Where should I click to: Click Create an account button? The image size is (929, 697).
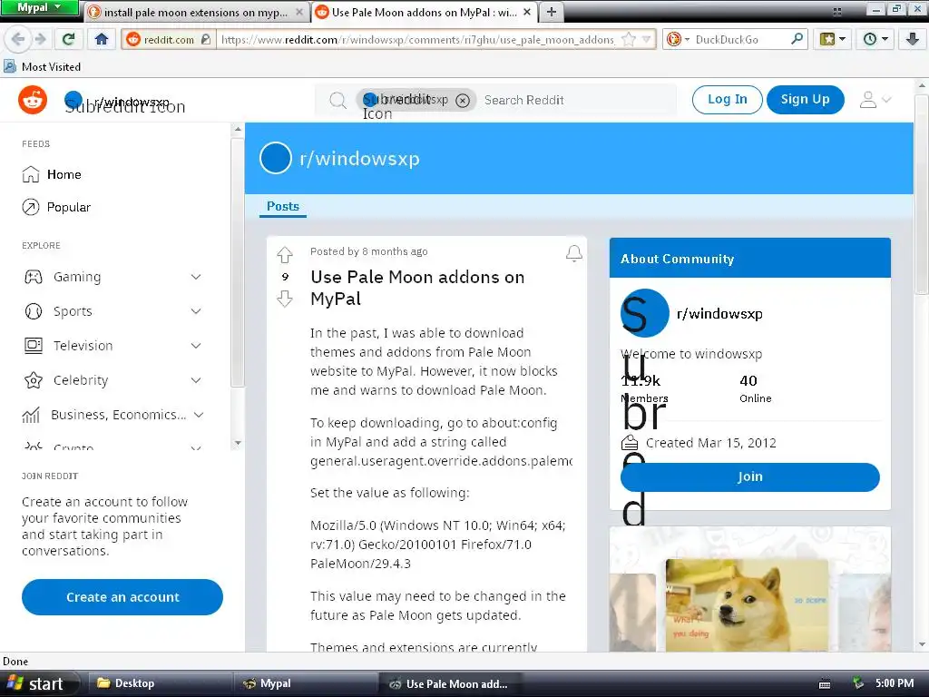point(122,597)
